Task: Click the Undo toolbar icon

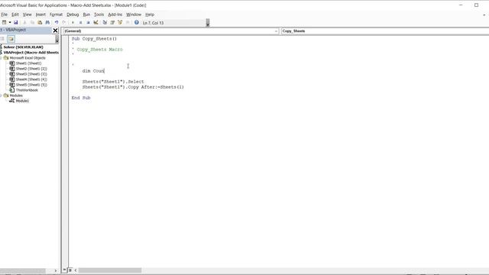Action: click(x=57, y=22)
